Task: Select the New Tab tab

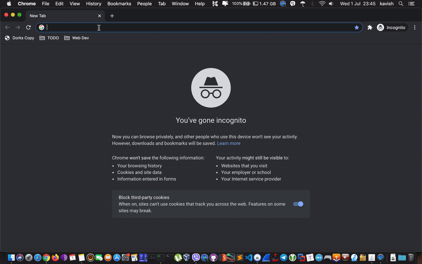Action: tap(62, 16)
